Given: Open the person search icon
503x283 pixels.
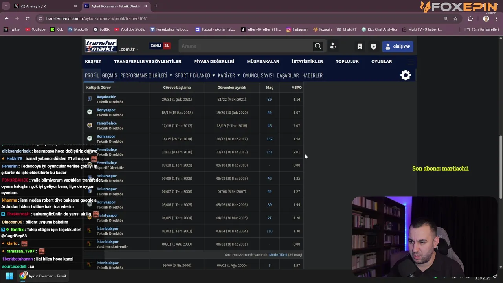Looking at the screenshot, I should (x=333, y=46).
